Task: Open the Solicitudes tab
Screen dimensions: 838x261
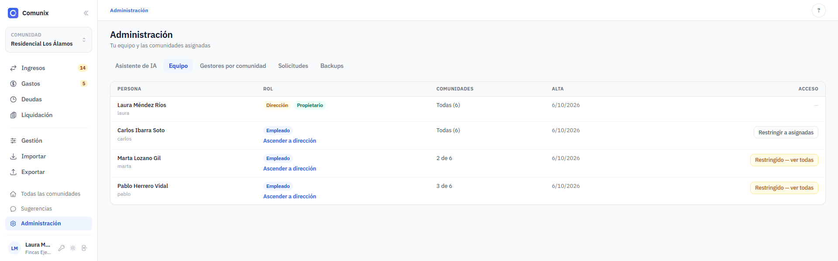Action: click(x=293, y=66)
